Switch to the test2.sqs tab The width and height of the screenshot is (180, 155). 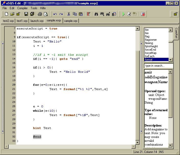[8, 21]
